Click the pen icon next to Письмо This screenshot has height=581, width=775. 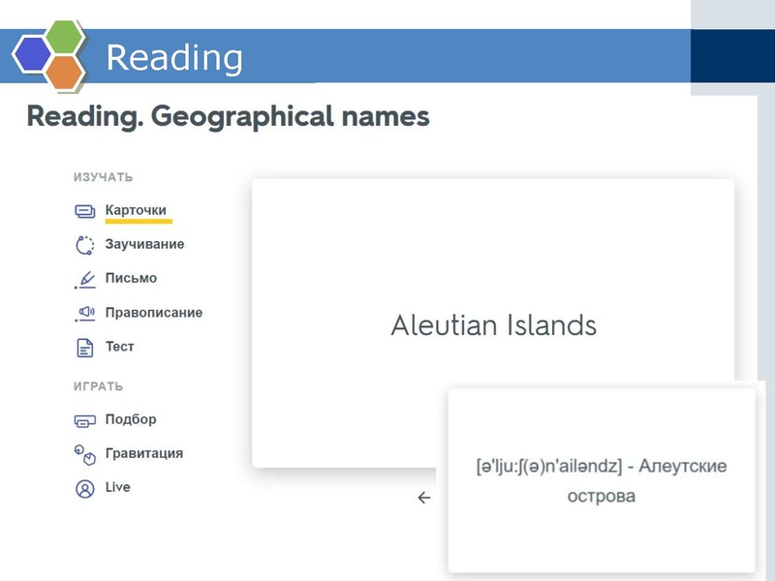[x=85, y=278]
